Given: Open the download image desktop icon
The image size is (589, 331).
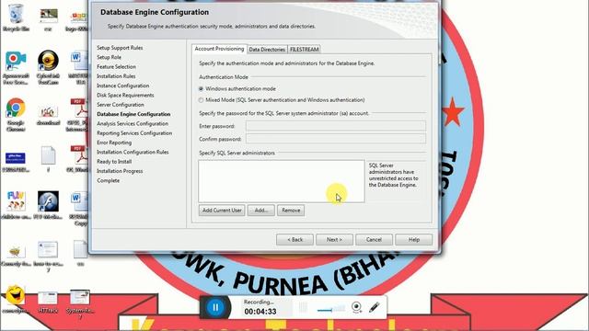Looking at the screenshot, I should click(48, 115).
